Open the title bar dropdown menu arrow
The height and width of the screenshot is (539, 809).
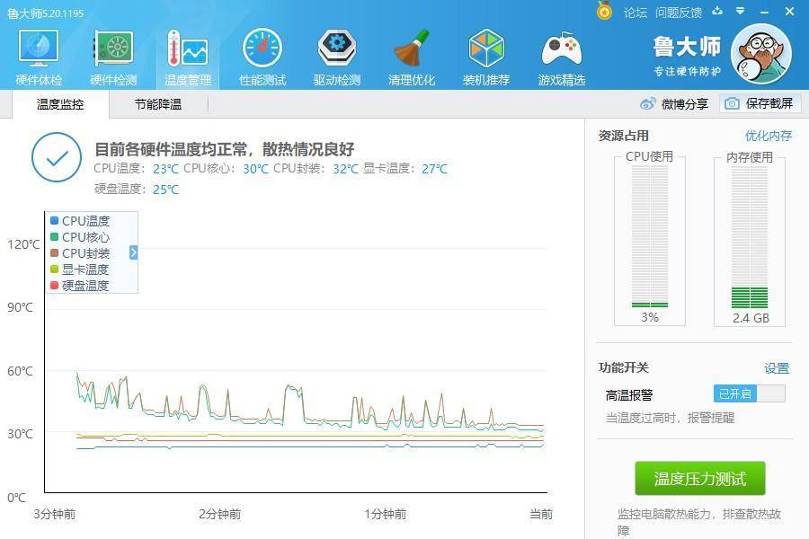[741, 11]
